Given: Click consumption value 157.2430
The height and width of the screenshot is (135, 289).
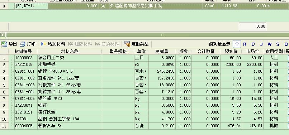Looking at the screenshot, I should click(166, 78).
